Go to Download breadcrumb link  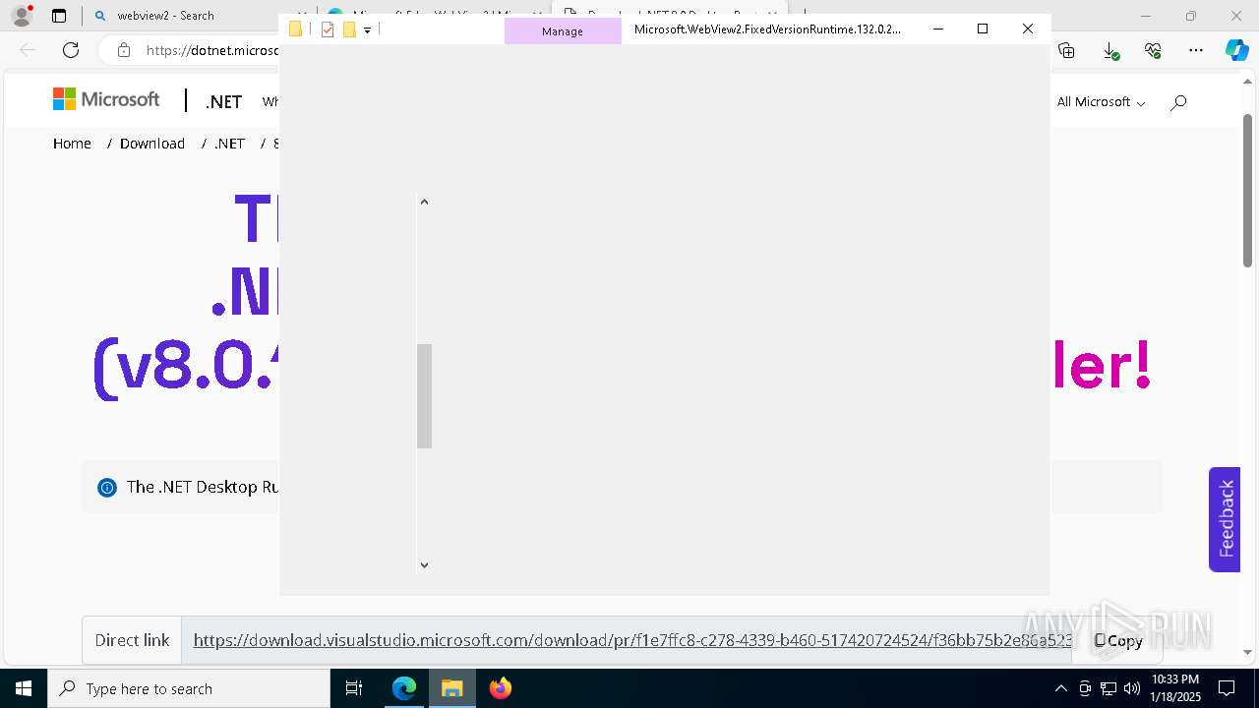152,144
